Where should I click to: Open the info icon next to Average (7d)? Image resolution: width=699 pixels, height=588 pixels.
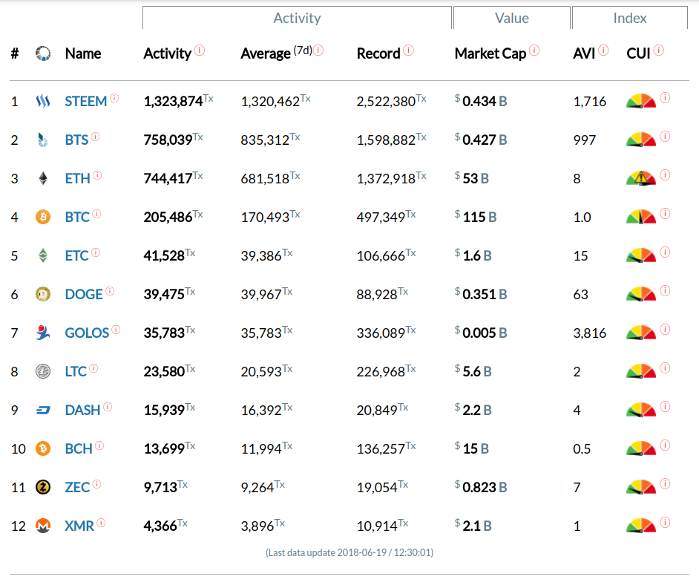point(318,50)
